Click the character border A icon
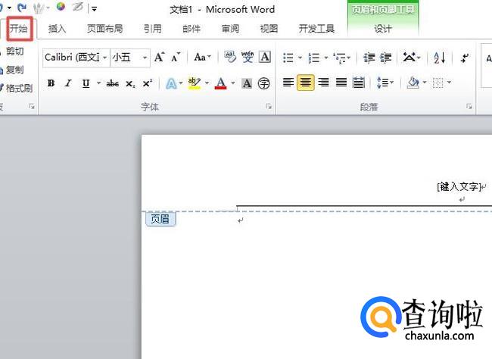This screenshot has height=359, width=492. (x=265, y=57)
